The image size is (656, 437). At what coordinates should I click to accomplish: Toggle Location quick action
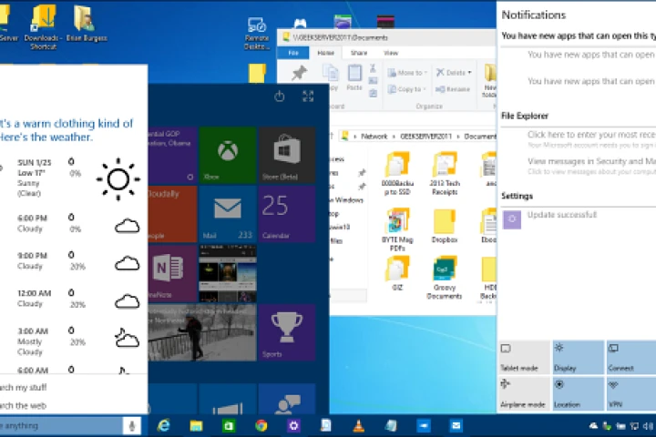[x=579, y=393]
